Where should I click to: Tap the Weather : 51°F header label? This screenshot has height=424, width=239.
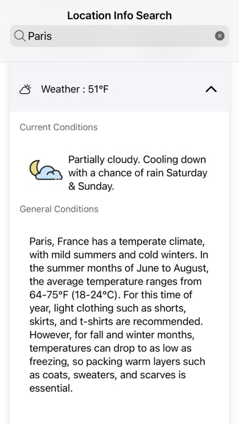pyautogui.click(x=75, y=89)
